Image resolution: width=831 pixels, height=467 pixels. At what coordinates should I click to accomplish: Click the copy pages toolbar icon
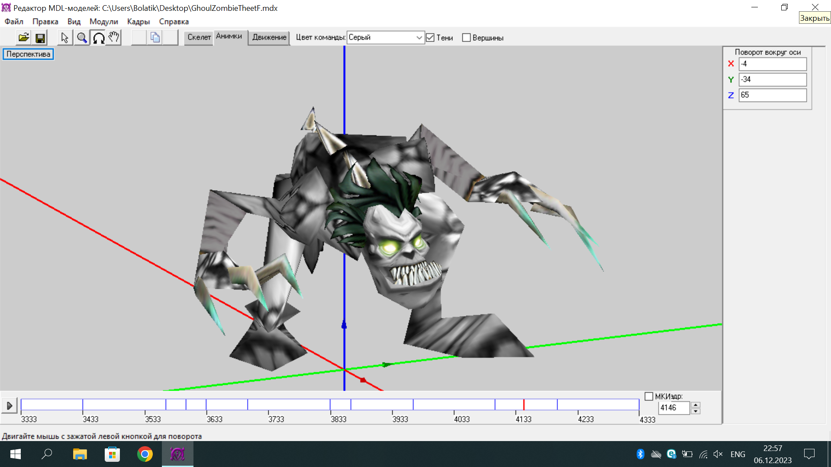[155, 38]
